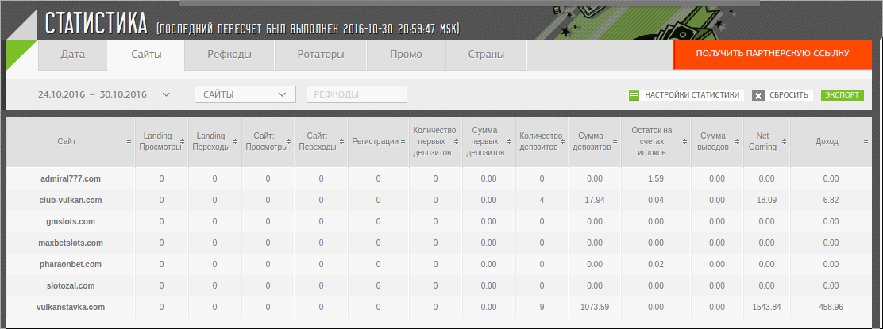Image resolution: width=883 pixels, height=329 pixels.
Task: Sort by Сумма депозитов column arrows
Action: tap(615, 142)
